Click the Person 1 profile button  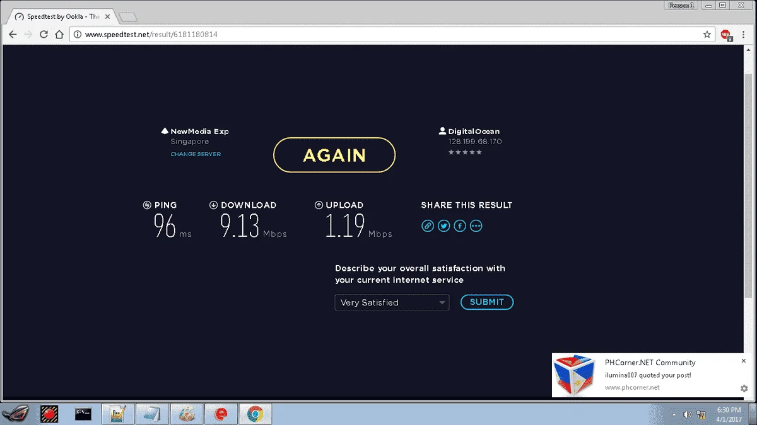681,5
